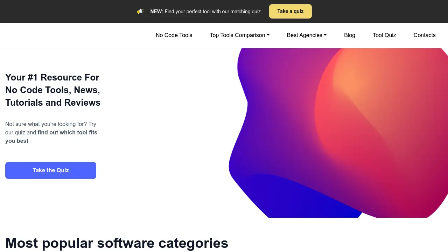Image resolution: width=448 pixels, height=252 pixels.
Task: Click the "Your #1 Resource For No Code Tools" headline
Action: pos(53,90)
